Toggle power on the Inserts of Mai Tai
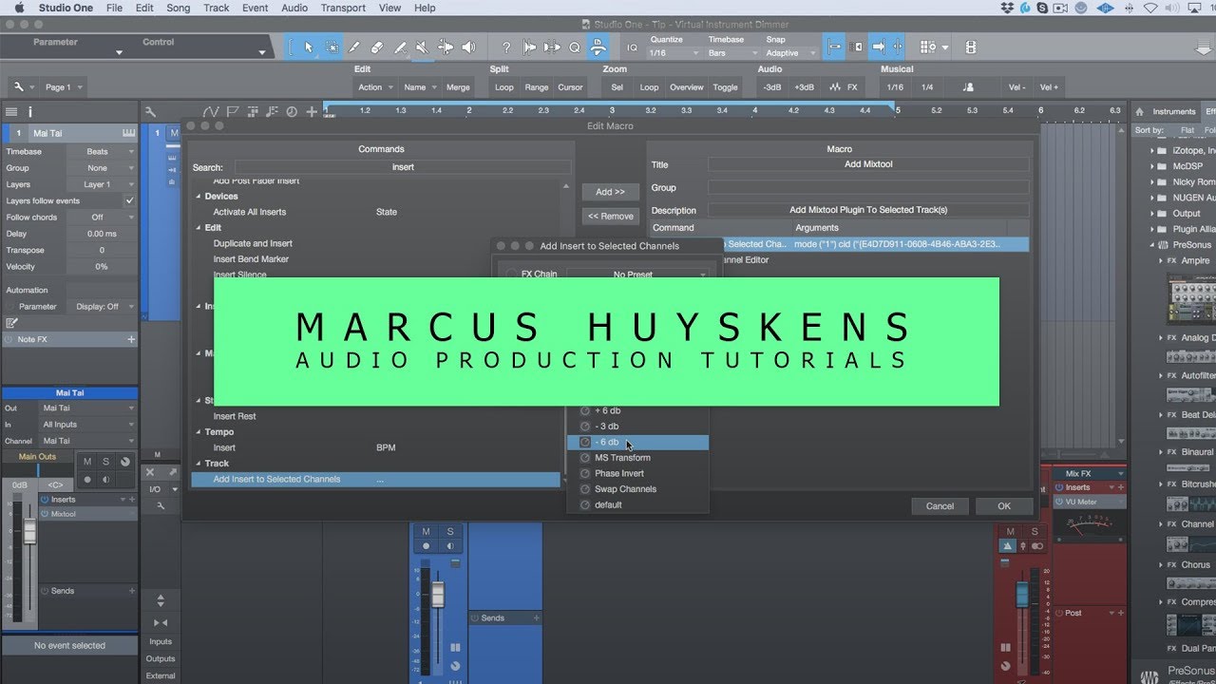The image size is (1216, 684). point(45,499)
